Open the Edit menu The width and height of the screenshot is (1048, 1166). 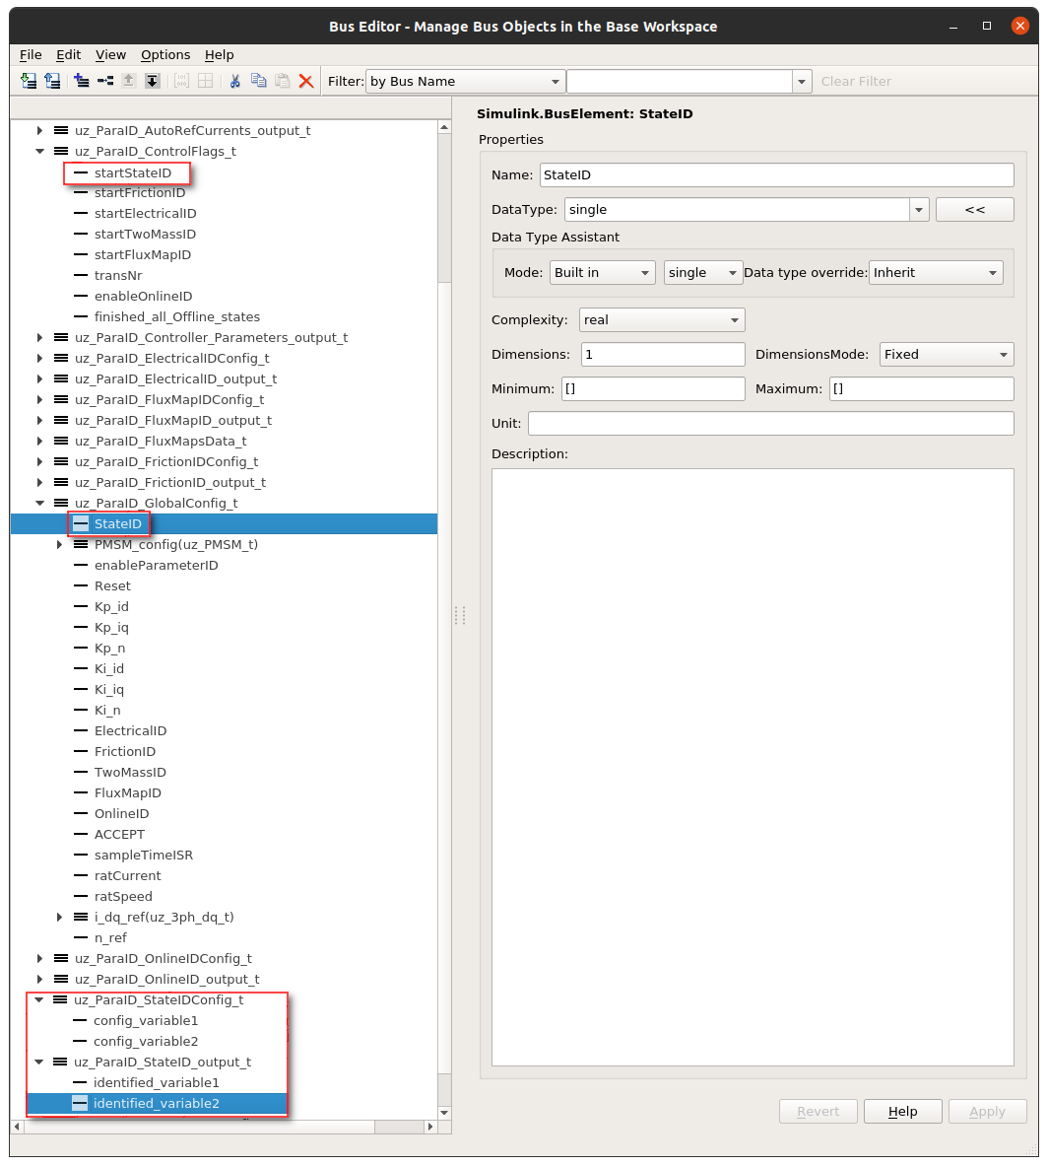point(68,55)
